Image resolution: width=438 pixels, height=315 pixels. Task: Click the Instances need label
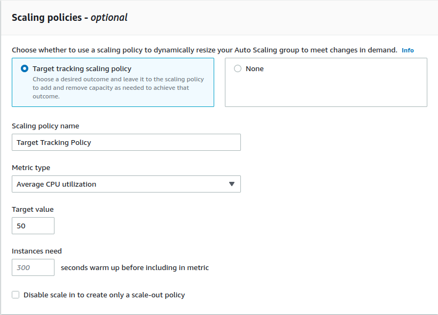pos(36,251)
